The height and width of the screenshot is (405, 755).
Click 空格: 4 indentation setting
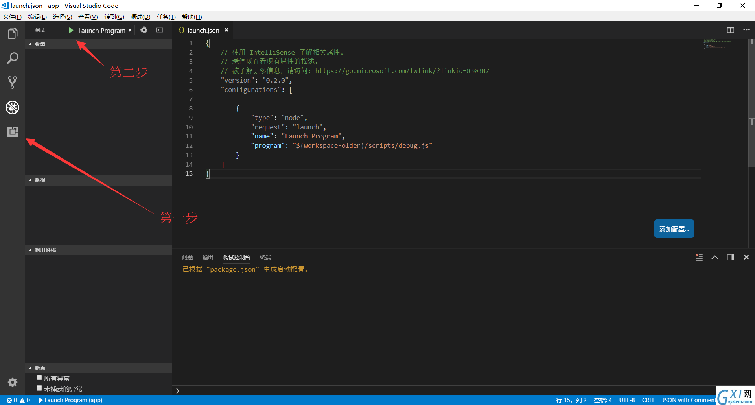click(x=603, y=400)
